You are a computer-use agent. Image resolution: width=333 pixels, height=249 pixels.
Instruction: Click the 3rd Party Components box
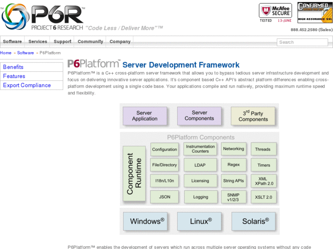(x=253, y=116)
